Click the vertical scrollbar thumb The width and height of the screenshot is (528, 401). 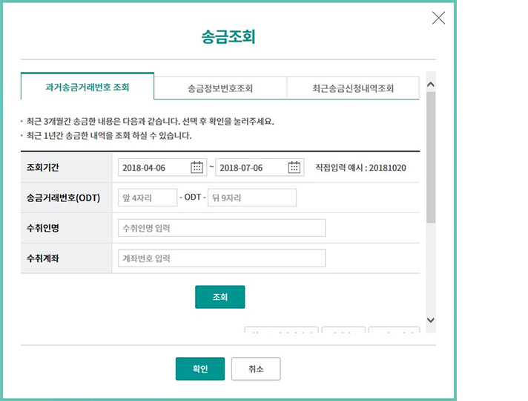click(431, 156)
